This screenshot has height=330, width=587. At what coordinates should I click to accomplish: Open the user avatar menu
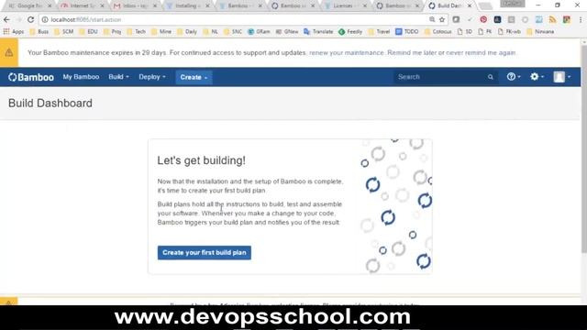pos(562,77)
